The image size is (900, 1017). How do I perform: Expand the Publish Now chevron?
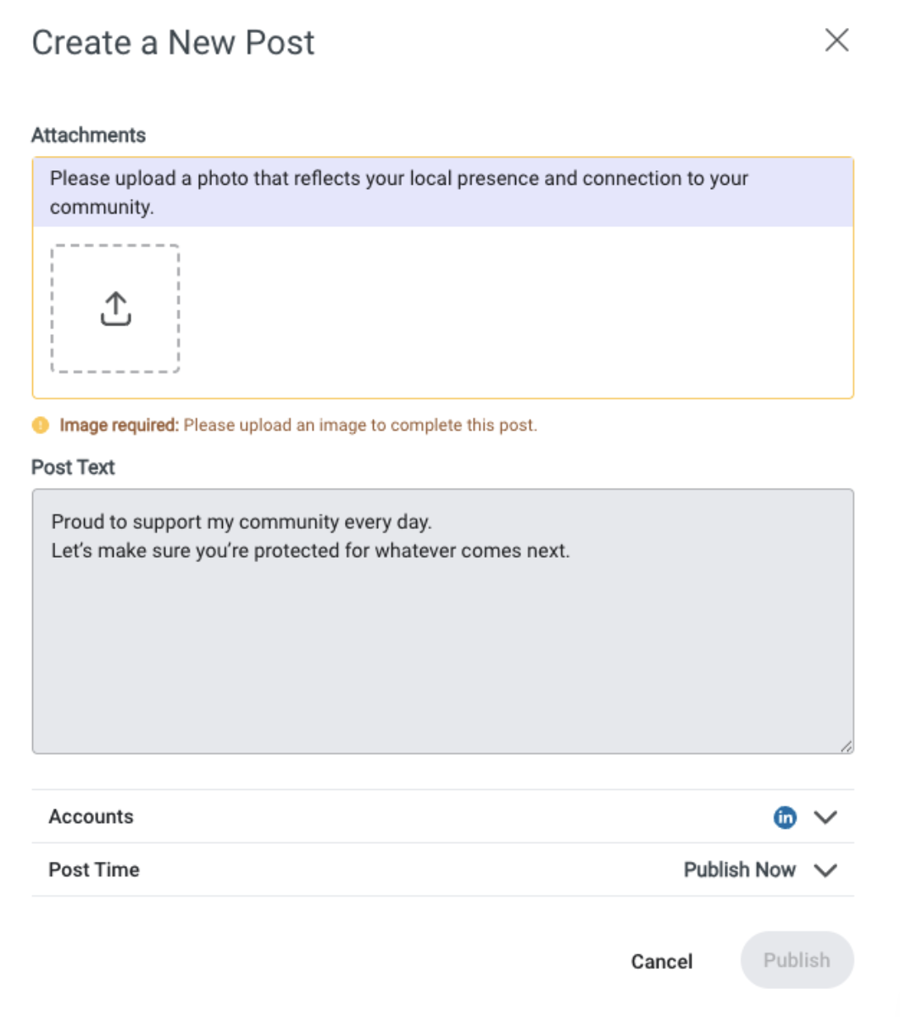coord(826,870)
